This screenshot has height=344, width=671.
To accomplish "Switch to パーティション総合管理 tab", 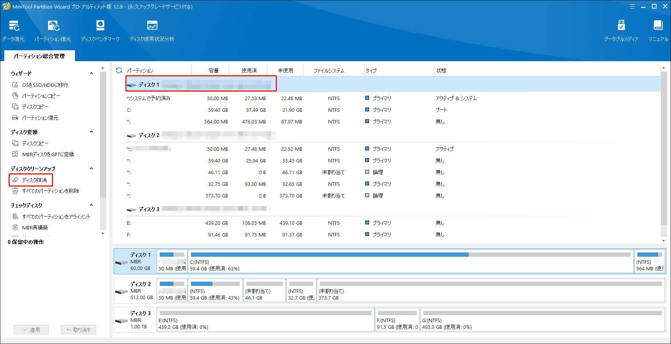I will [39, 56].
